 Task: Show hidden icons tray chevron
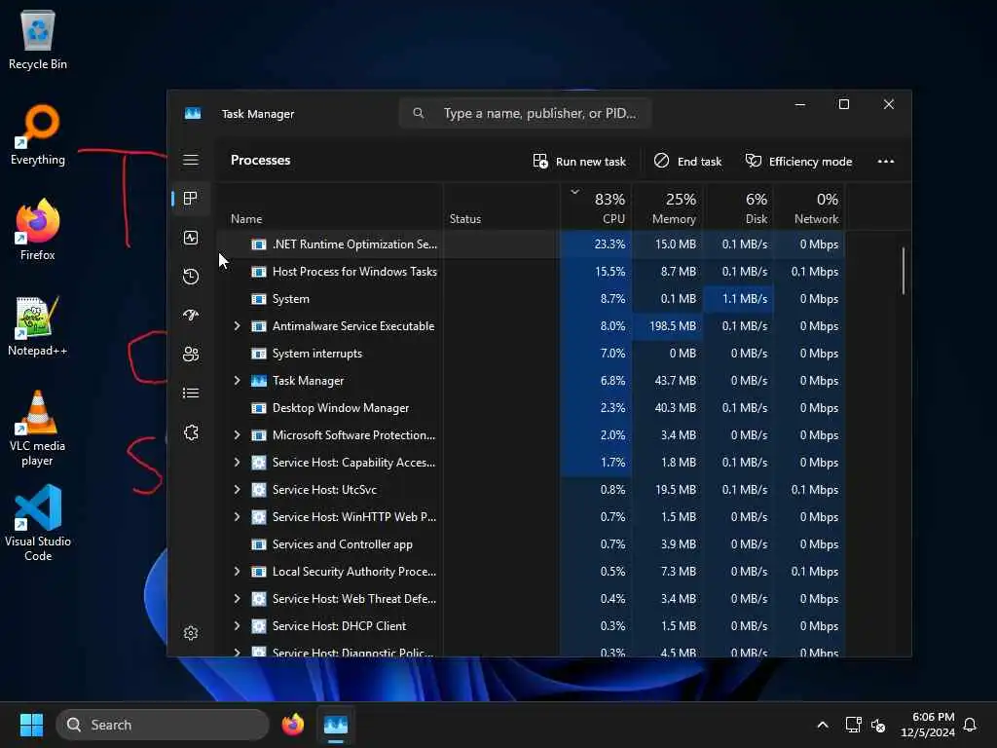[822, 725]
